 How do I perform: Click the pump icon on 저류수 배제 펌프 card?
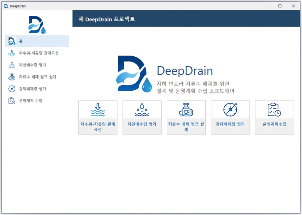pos(186,110)
